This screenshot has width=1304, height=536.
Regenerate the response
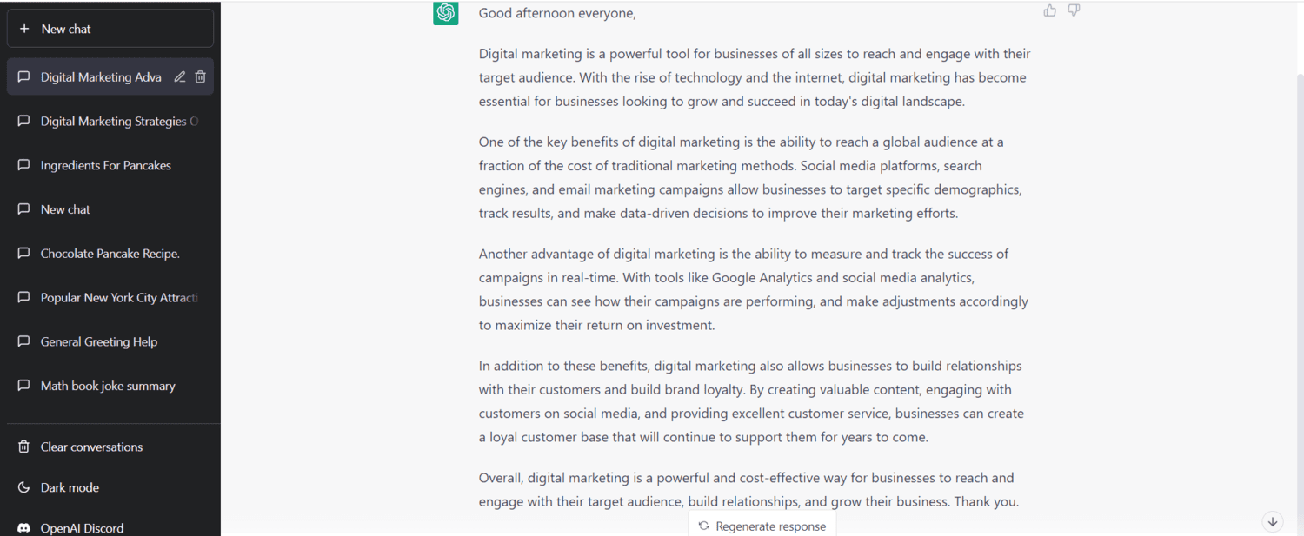pyautogui.click(x=762, y=526)
